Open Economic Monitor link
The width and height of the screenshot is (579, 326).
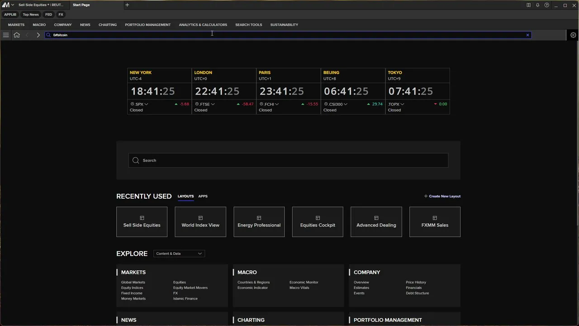click(x=304, y=282)
